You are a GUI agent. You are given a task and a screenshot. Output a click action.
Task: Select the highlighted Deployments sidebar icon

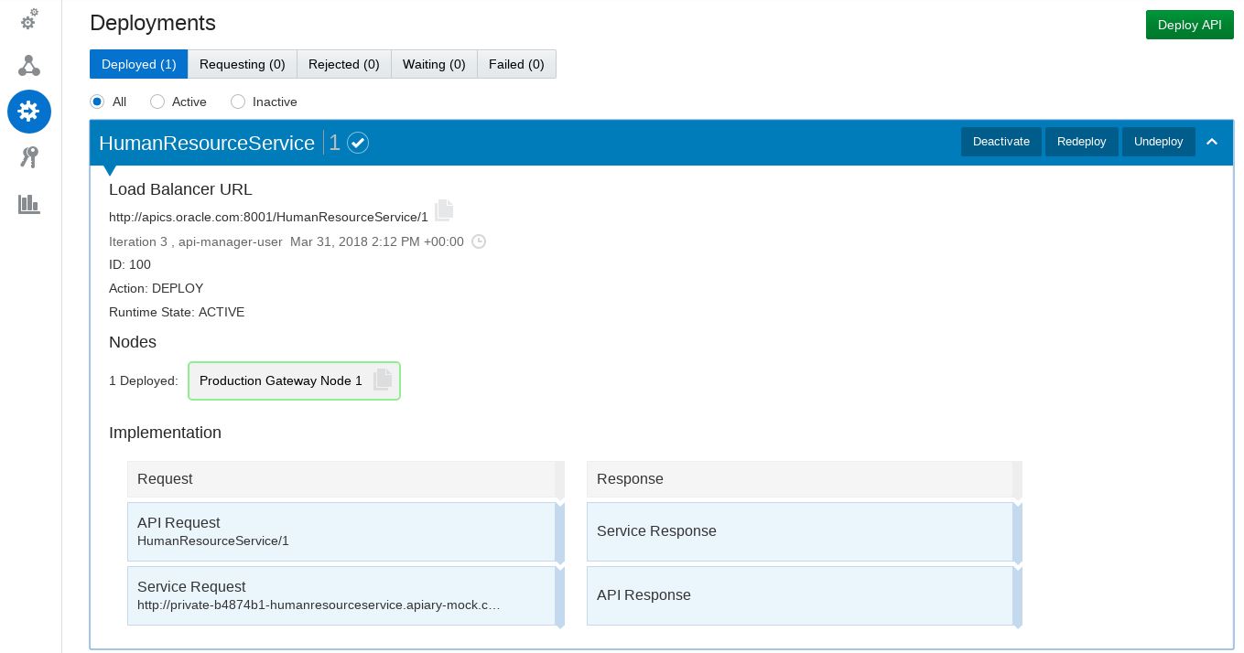pos(29,112)
